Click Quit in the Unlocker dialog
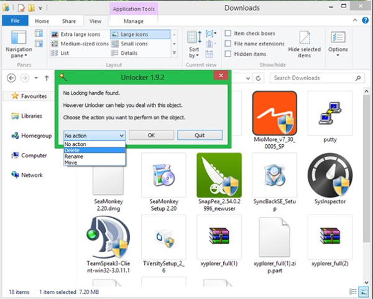 click(200, 136)
